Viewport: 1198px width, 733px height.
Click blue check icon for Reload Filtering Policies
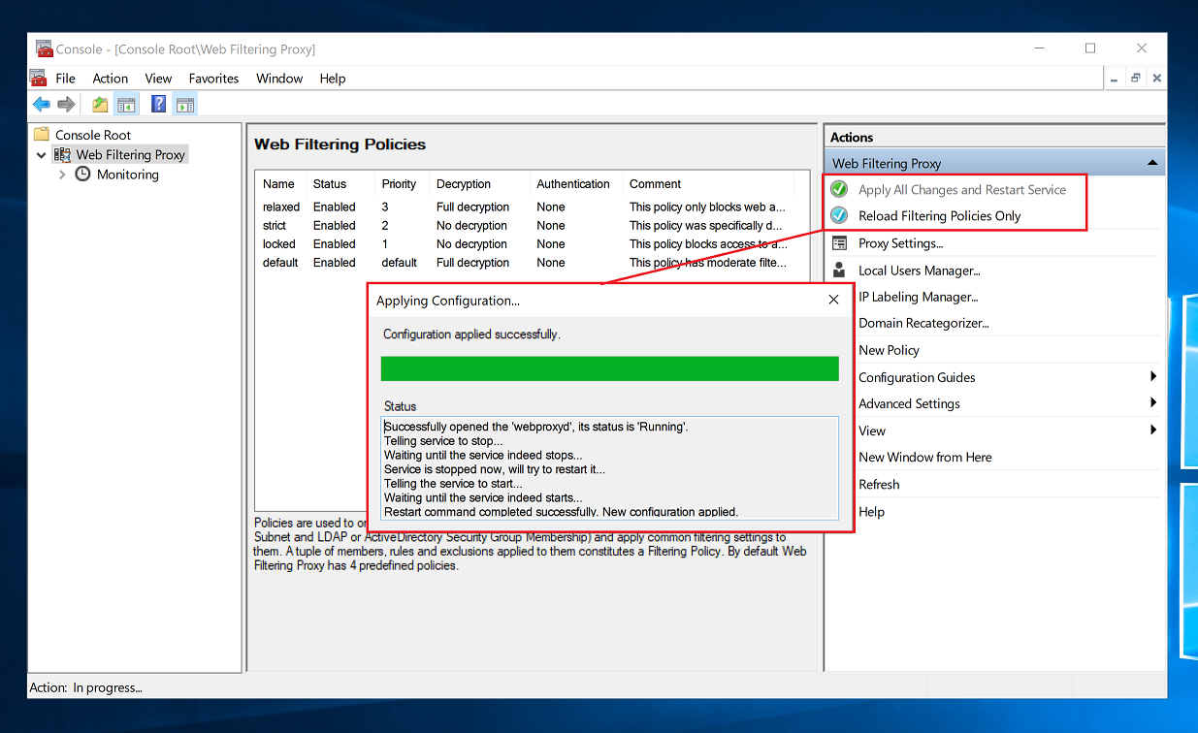click(x=839, y=215)
